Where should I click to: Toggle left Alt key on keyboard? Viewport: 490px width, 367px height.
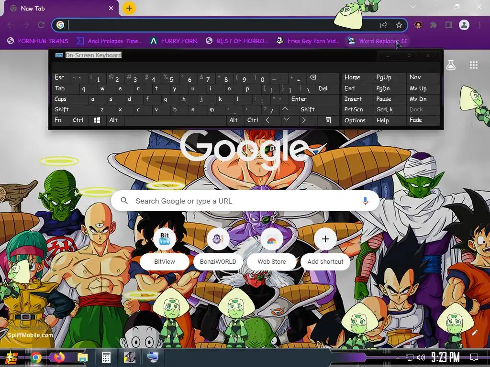[115, 120]
